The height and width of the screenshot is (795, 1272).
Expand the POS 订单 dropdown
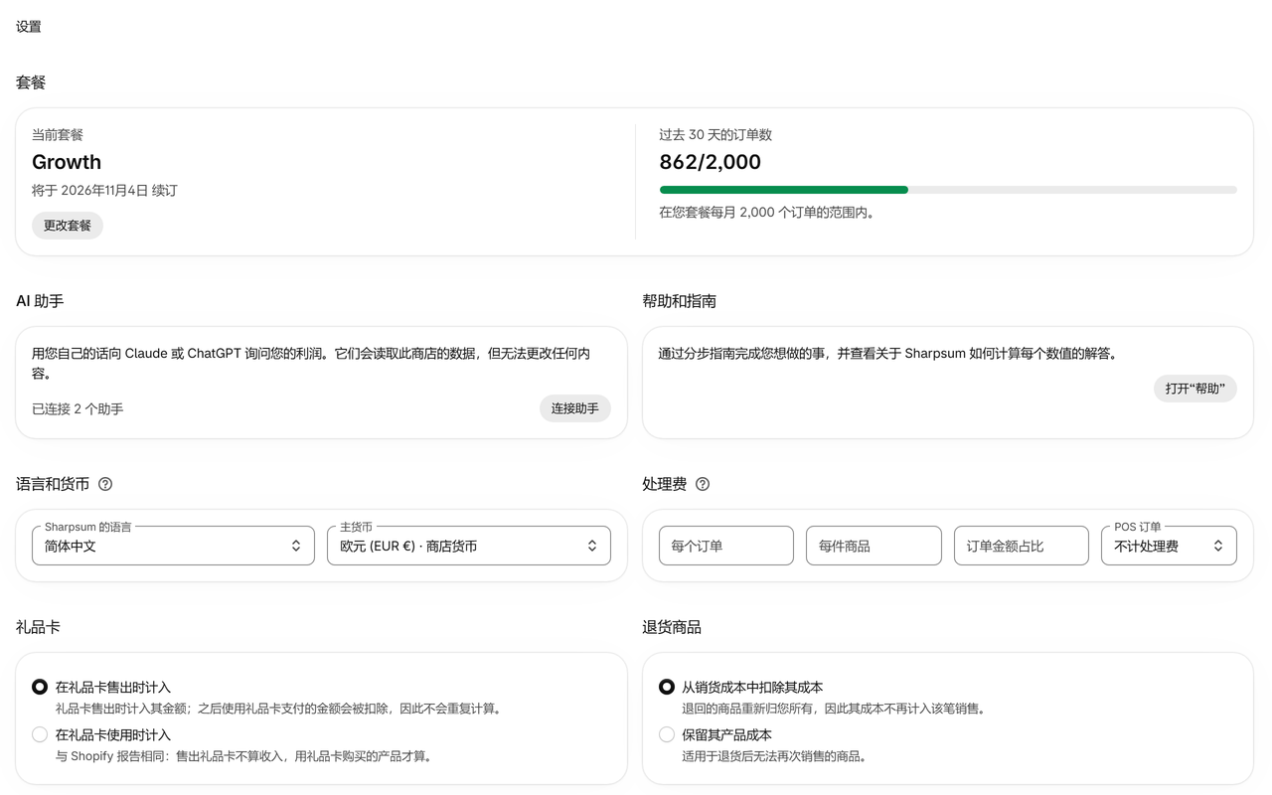pos(1169,546)
